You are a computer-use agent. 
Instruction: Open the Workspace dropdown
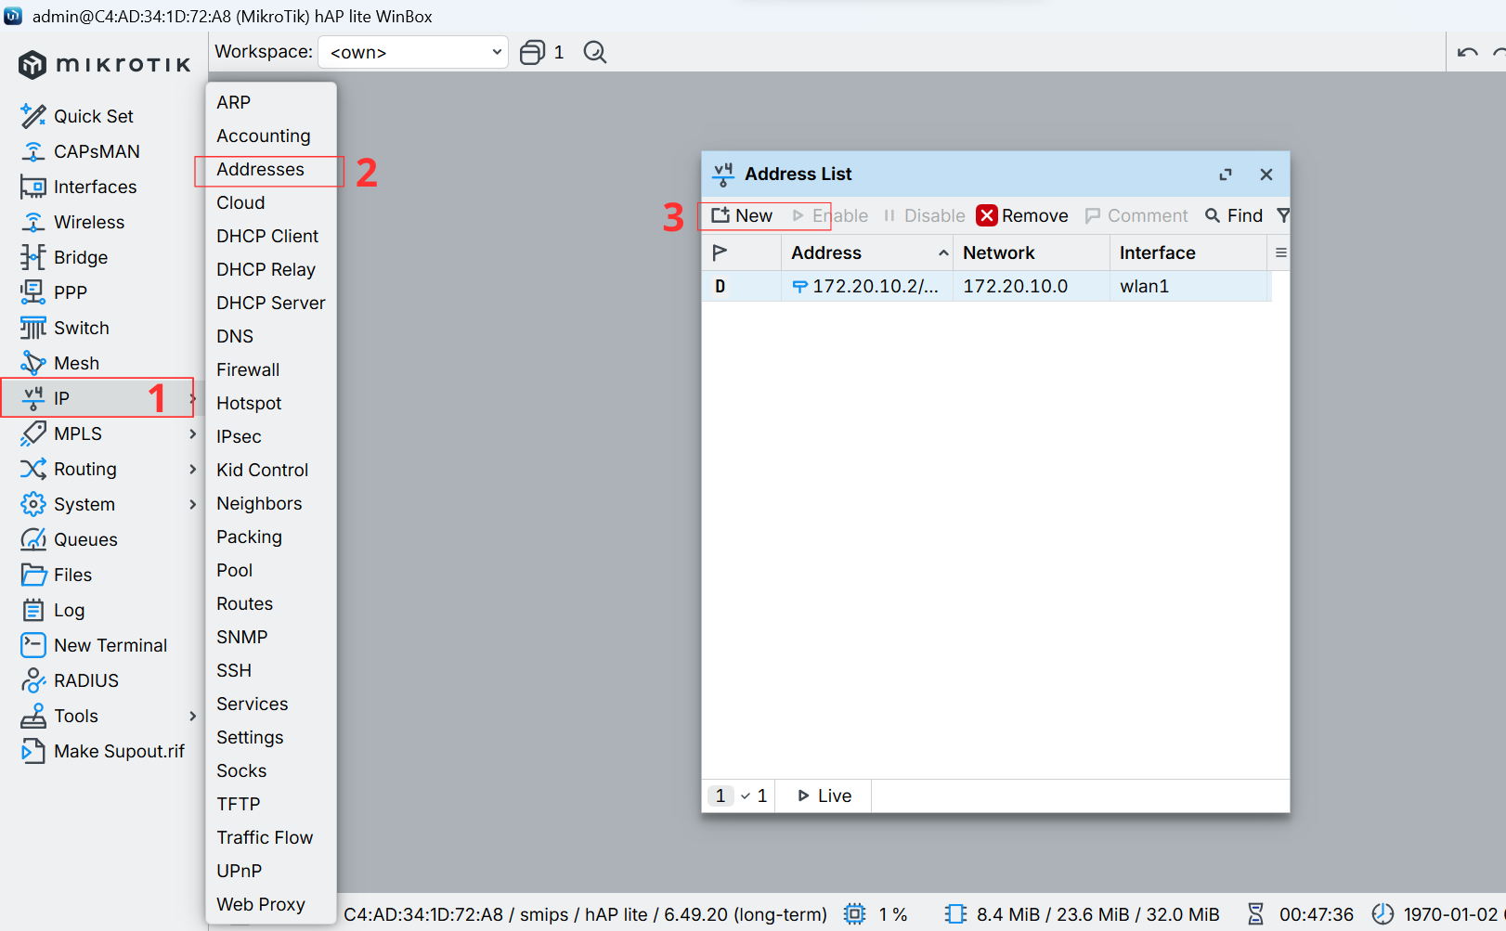click(413, 52)
